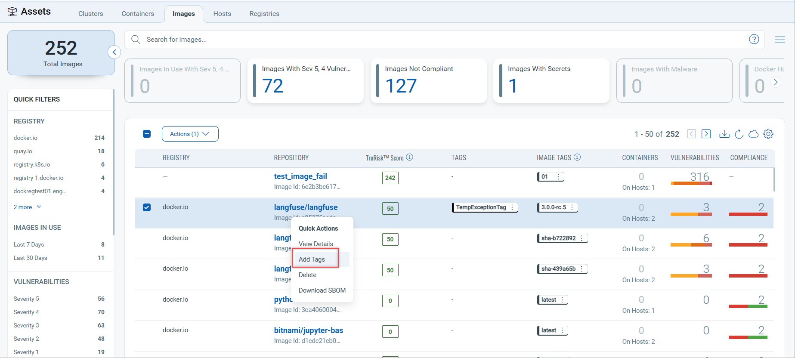Image resolution: width=795 pixels, height=358 pixels.
Task: Refresh the image list
Action: (739, 134)
